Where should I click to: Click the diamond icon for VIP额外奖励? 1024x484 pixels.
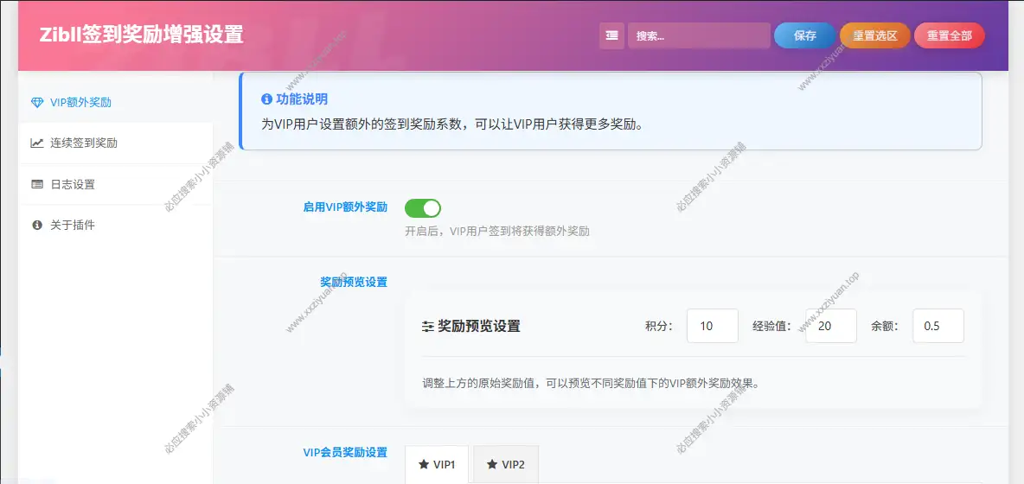tap(36, 102)
